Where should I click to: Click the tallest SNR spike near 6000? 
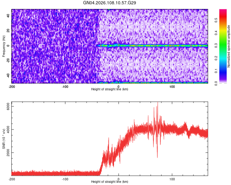[x=158, y=104]
